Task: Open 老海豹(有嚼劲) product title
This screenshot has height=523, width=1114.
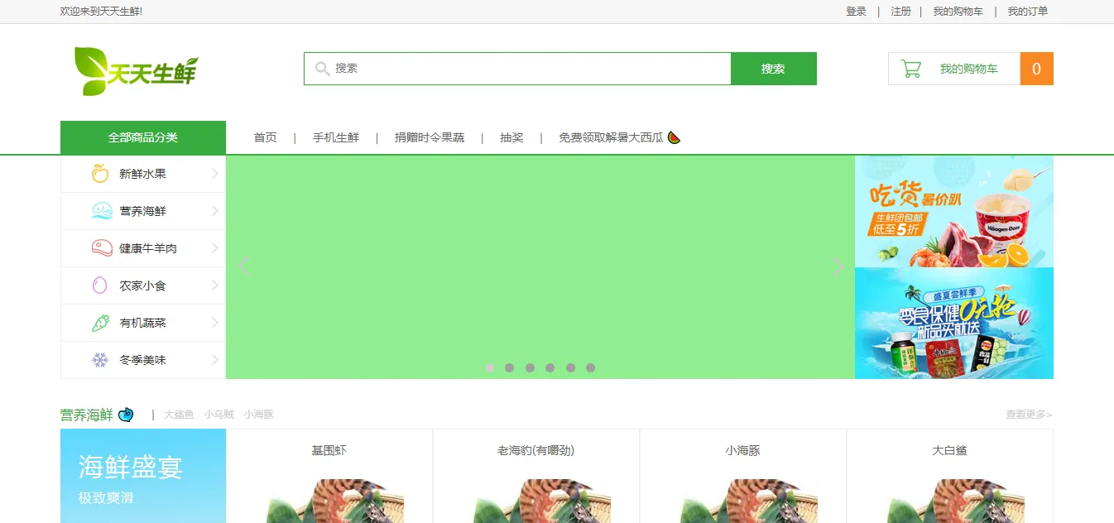Action: point(535,450)
